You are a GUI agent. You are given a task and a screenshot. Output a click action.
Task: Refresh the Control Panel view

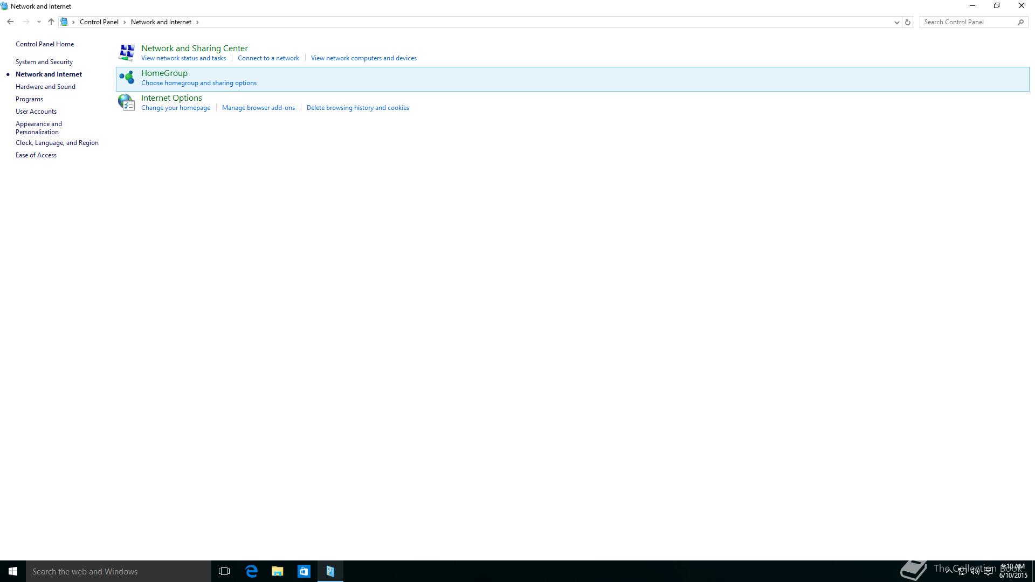(908, 22)
